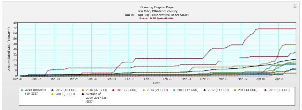Screen dimensions: 302x110
Task: Click the Date x-axis title
Action: [157, 83]
